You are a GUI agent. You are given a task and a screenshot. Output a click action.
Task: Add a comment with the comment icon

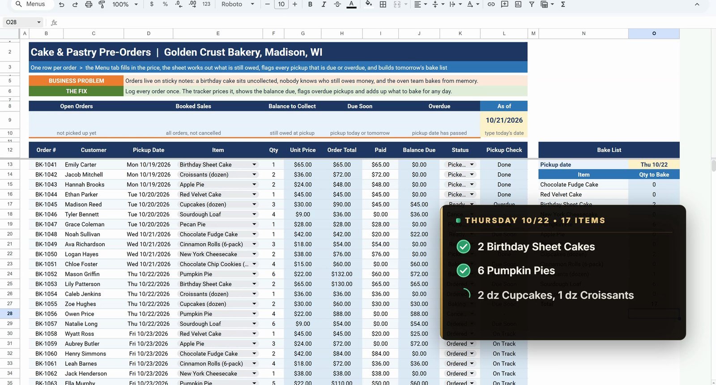click(x=505, y=4)
